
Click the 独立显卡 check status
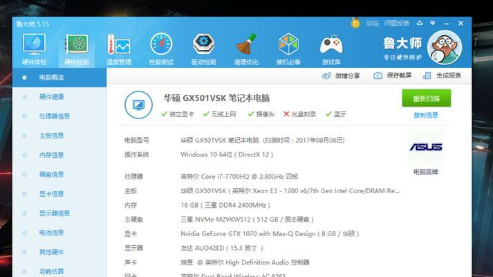(x=178, y=114)
